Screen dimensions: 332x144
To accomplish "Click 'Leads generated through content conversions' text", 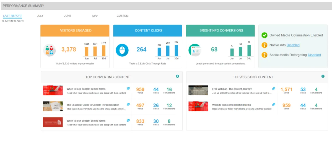I will 220,64.
